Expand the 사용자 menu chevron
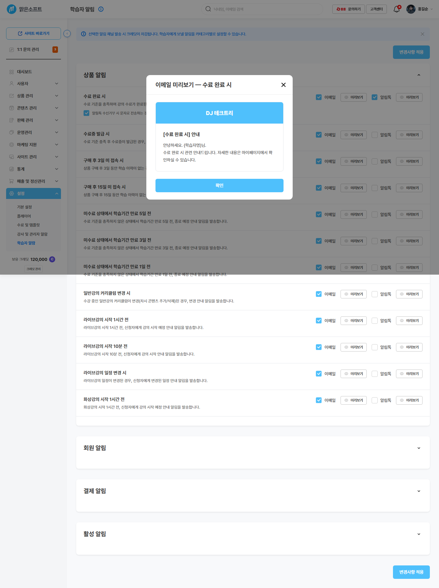 point(57,84)
